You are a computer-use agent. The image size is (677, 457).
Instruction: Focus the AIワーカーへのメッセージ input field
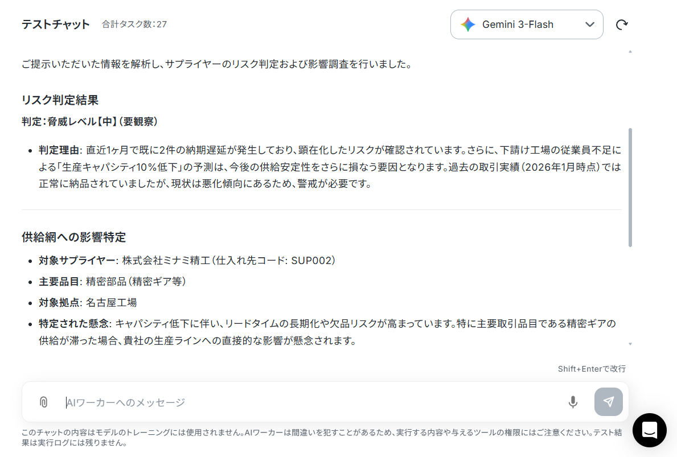click(311, 402)
